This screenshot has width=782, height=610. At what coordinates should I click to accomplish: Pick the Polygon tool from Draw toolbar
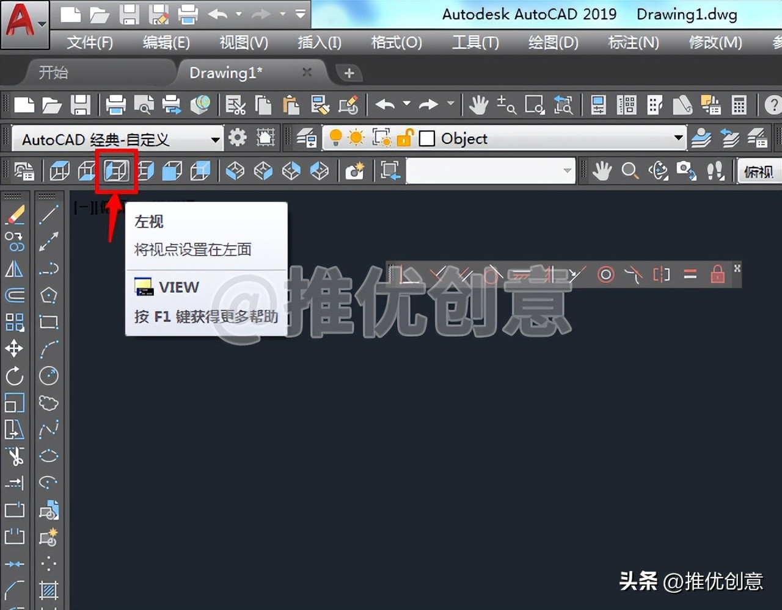(48, 295)
